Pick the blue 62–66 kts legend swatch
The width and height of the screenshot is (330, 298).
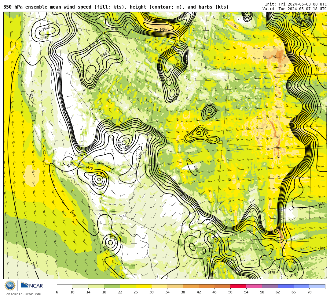(286, 286)
